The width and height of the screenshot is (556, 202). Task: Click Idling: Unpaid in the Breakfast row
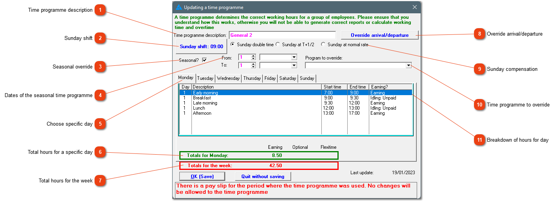tap(383, 98)
